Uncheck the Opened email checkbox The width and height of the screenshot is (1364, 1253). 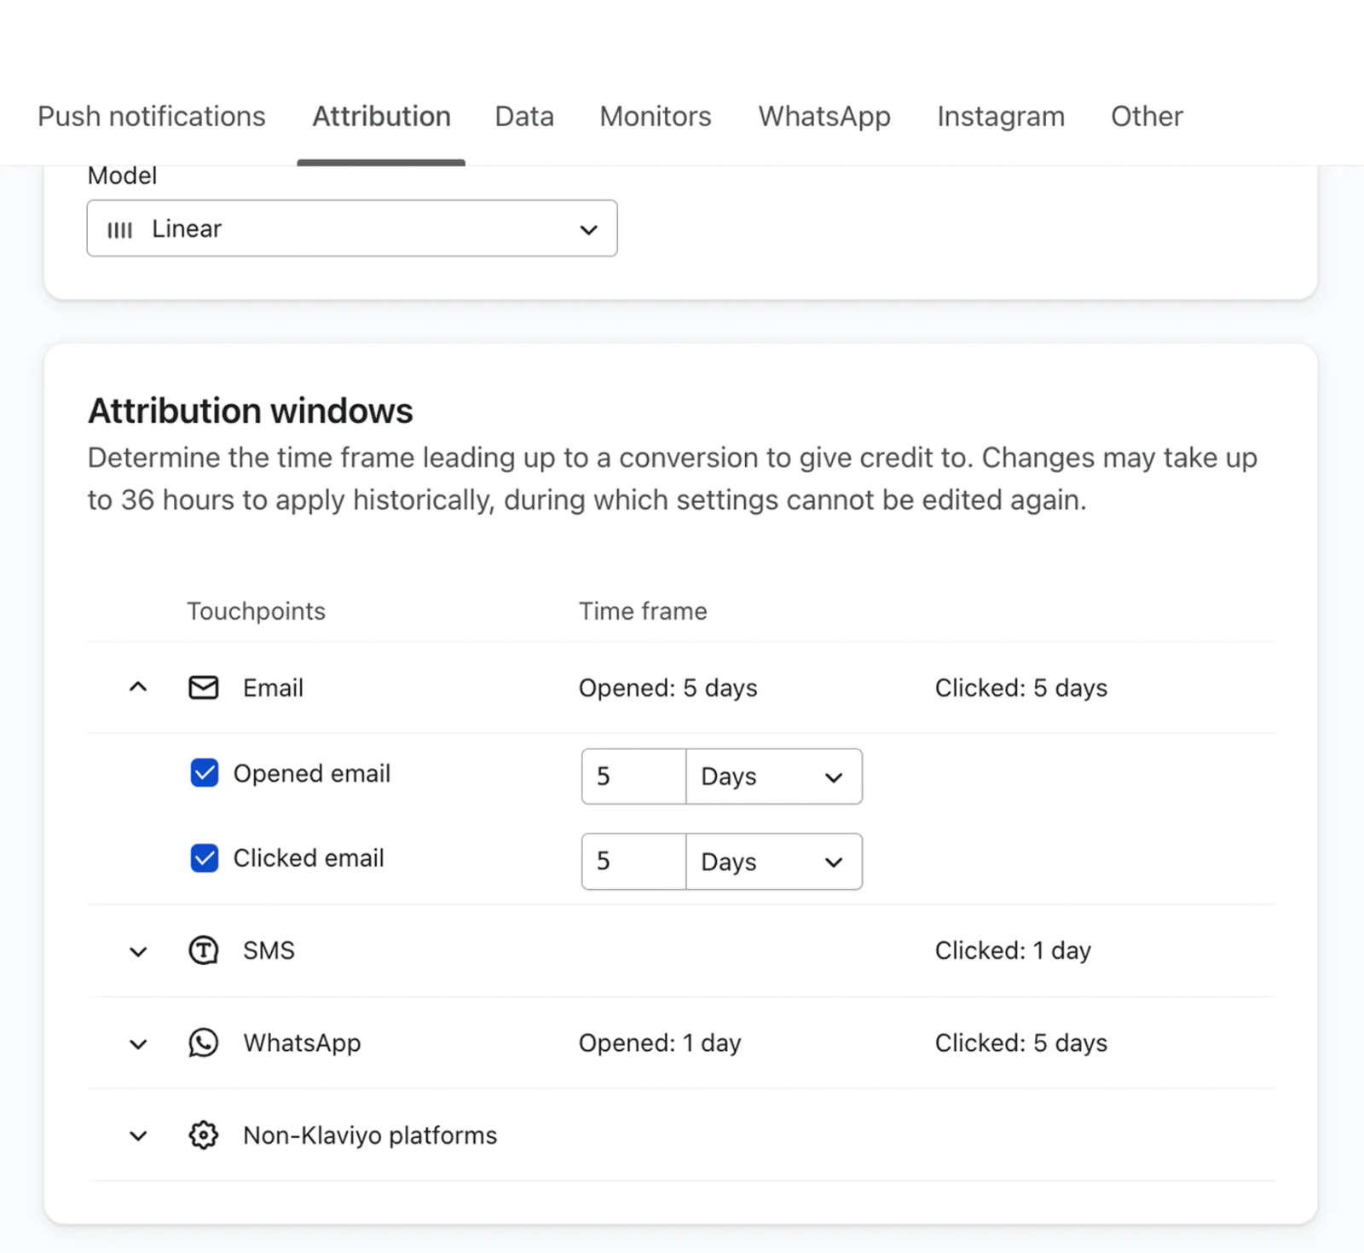point(205,773)
